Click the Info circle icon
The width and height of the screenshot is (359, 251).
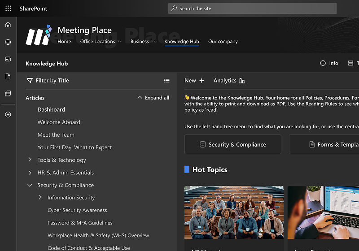click(x=323, y=63)
